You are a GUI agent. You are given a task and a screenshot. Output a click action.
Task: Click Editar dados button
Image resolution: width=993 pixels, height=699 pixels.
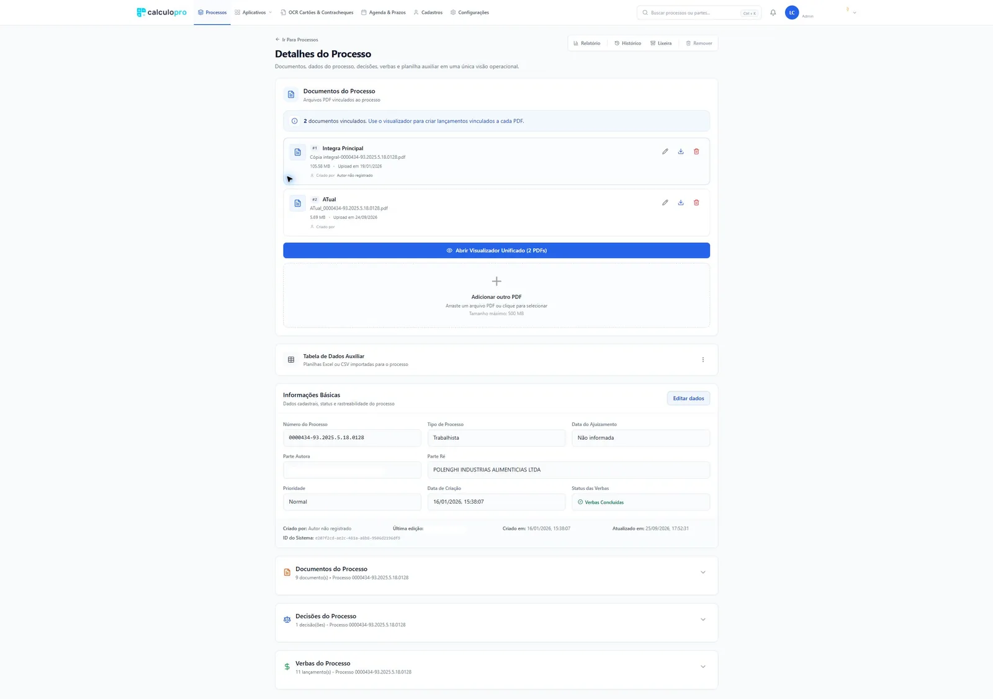click(x=688, y=398)
